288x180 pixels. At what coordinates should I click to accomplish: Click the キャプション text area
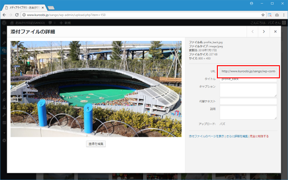point(248,90)
